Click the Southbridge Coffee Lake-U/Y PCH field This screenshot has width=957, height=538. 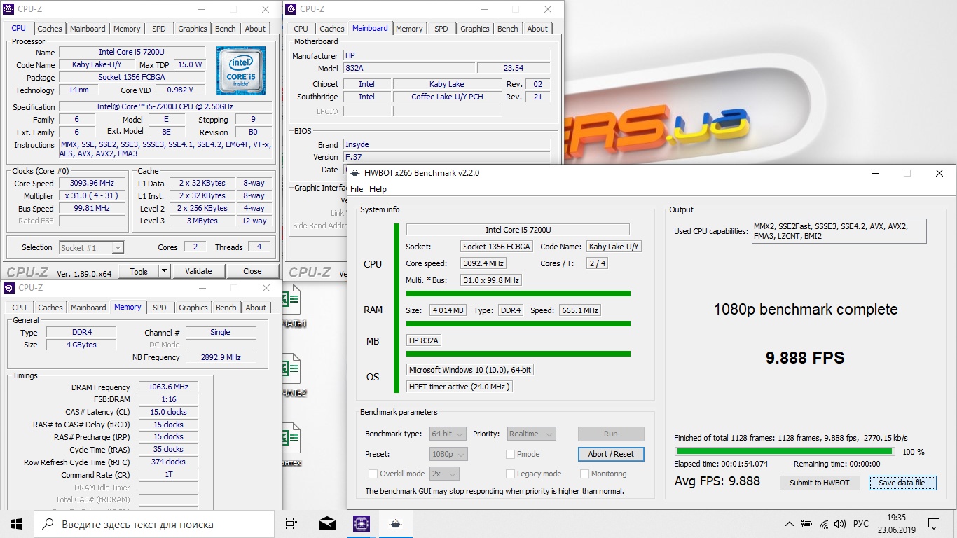point(447,97)
